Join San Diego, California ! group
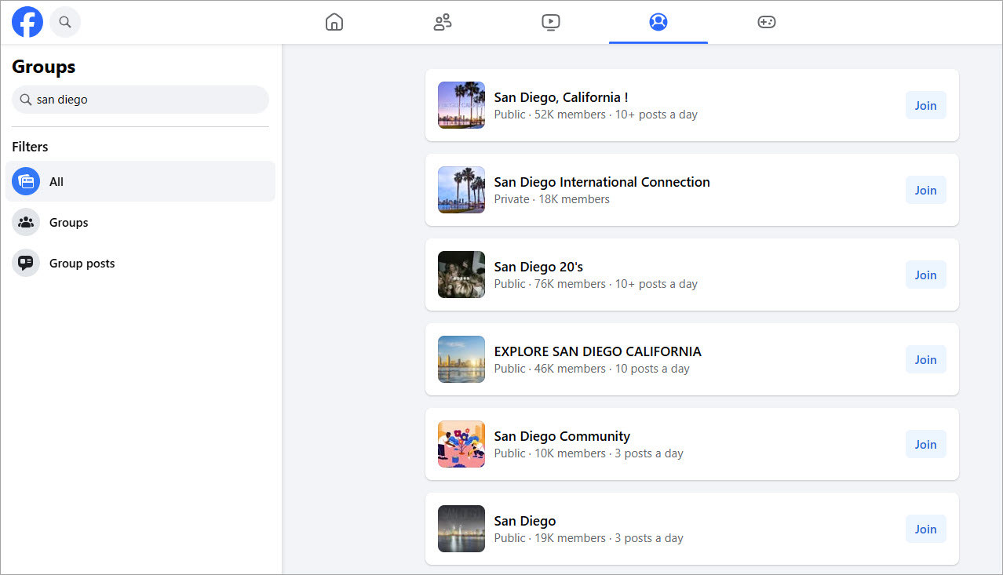This screenshot has width=1003, height=575. point(926,105)
